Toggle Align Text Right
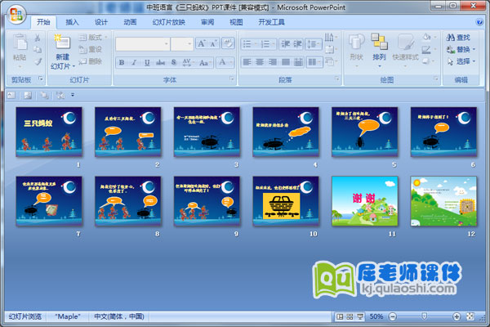The height and width of the screenshot is (327, 490). 273,62
